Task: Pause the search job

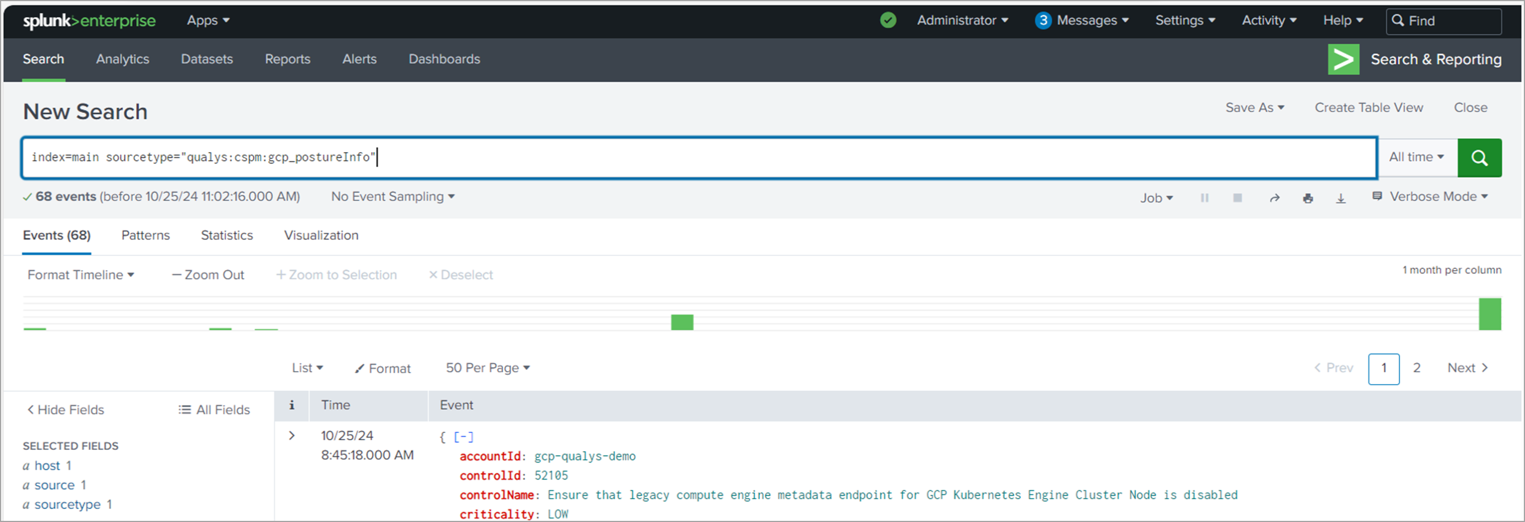Action: 1204,197
